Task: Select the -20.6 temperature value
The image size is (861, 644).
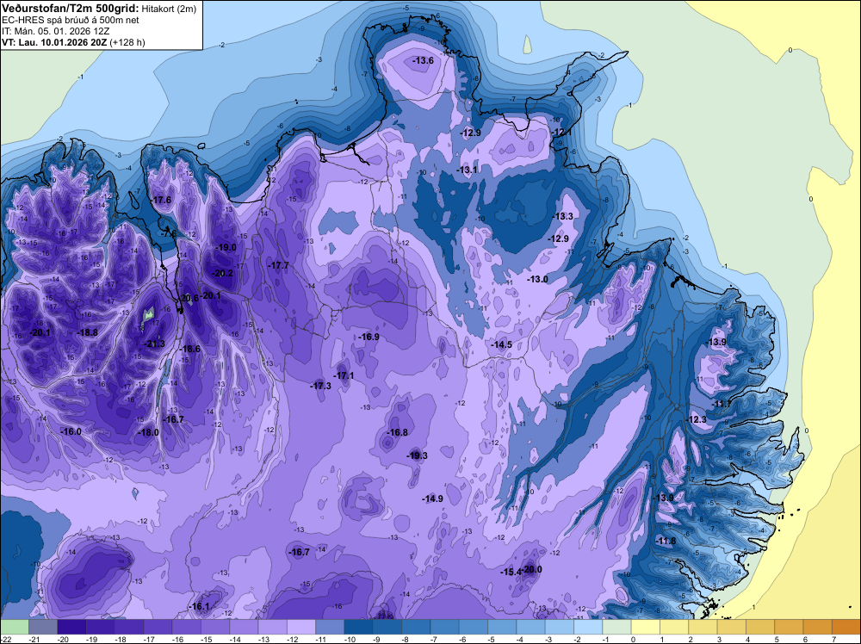Action: [x=189, y=299]
